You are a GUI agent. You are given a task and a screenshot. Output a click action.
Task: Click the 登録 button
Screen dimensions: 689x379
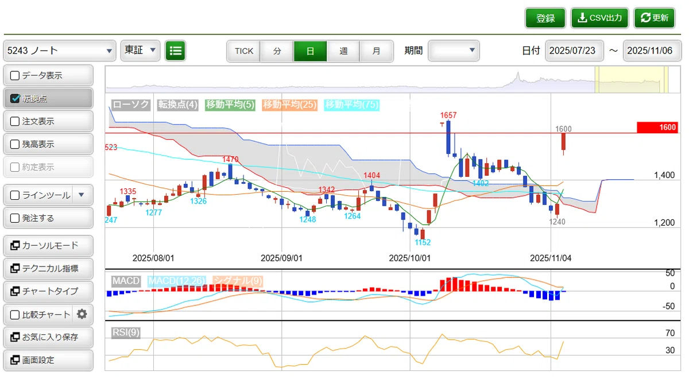click(x=545, y=18)
